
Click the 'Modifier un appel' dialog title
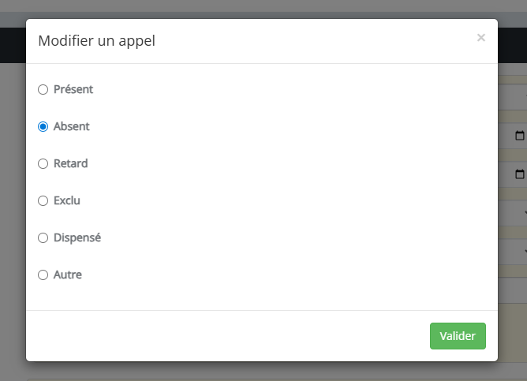(x=96, y=41)
